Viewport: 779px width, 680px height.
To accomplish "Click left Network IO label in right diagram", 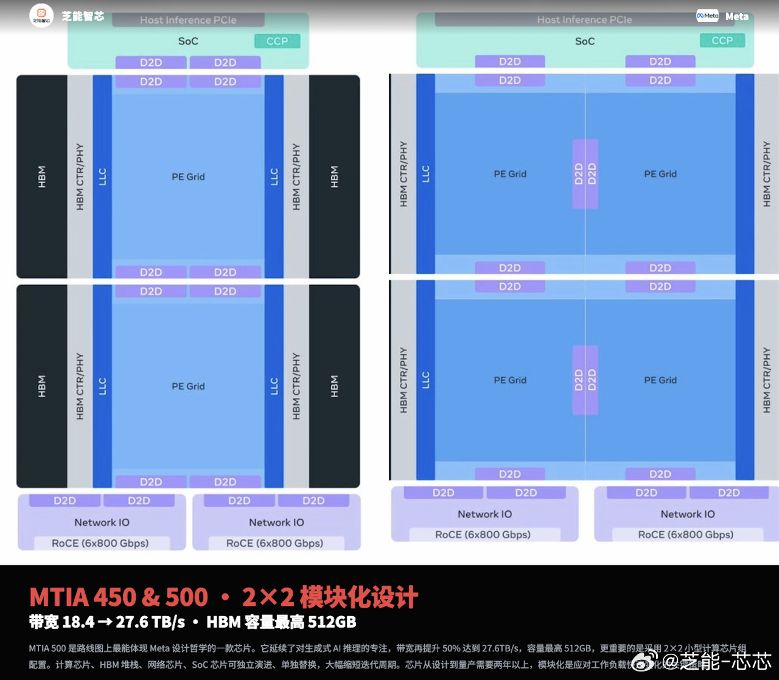I will 485,514.
